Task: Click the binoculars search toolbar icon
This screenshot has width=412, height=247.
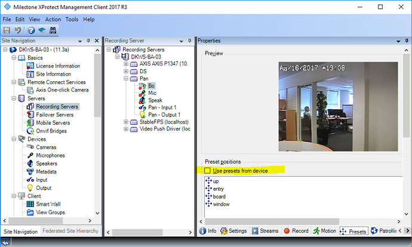Action: [x=53, y=30]
